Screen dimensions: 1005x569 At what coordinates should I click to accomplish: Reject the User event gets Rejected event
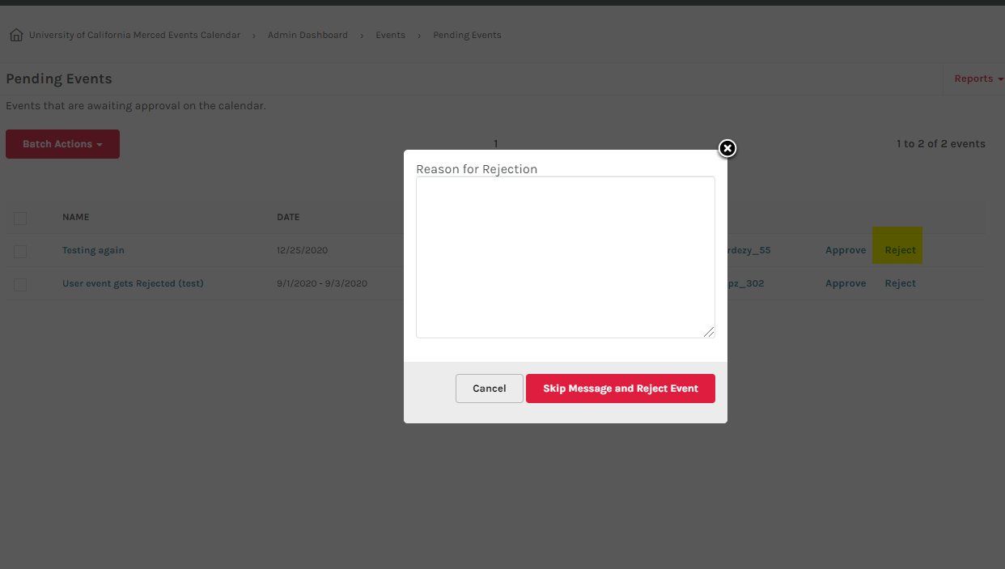900,283
